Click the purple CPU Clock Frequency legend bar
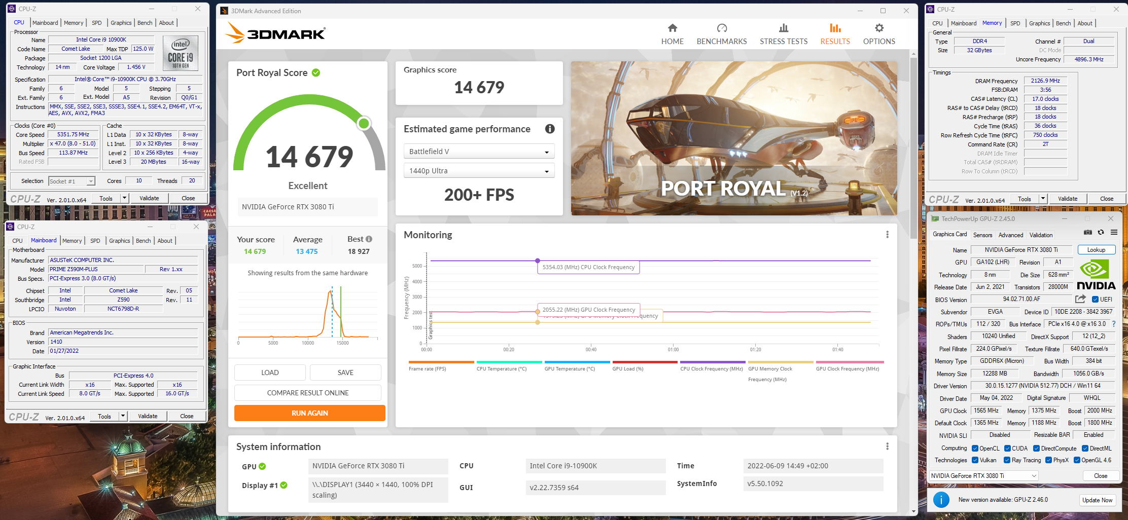The image size is (1128, 520). [x=713, y=362]
